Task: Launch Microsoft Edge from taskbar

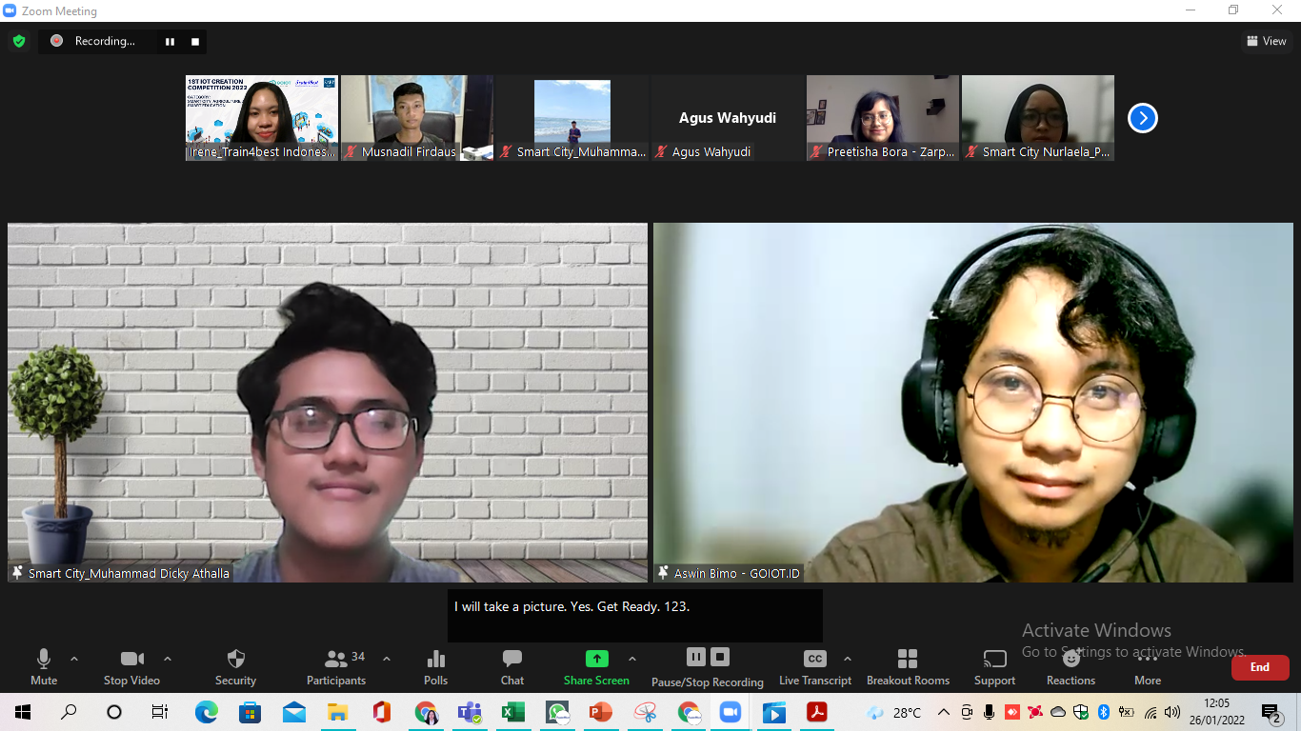Action: 206,712
